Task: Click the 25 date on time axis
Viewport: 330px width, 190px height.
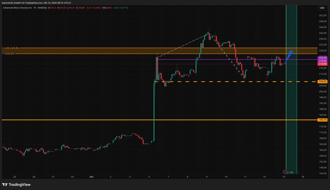Action: 15,177
